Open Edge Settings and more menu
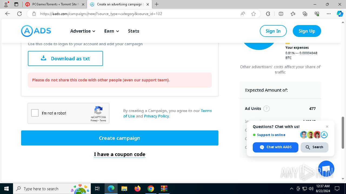 point(329,14)
